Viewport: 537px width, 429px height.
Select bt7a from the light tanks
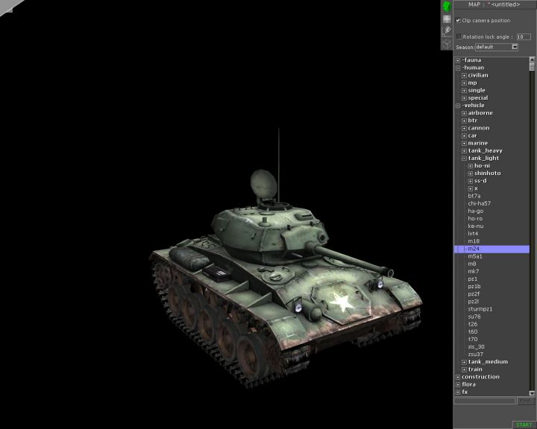[x=474, y=196]
